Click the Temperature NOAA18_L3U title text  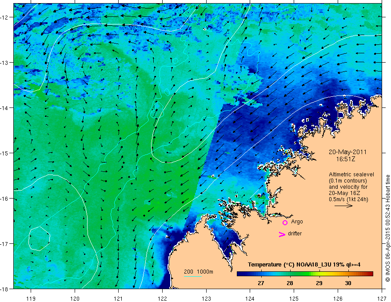point(304,265)
